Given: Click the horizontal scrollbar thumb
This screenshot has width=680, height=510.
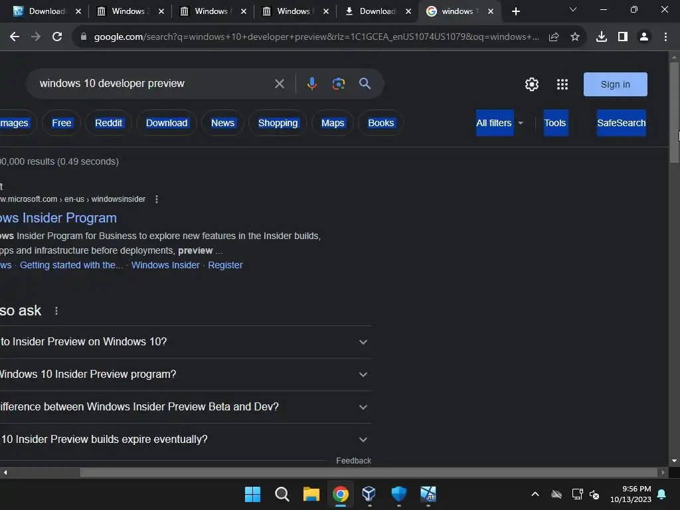Looking at the screenshot, I should pos(368,472).
